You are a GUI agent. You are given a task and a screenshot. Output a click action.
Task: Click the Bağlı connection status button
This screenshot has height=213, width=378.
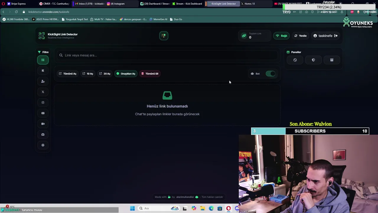(281, 36)
